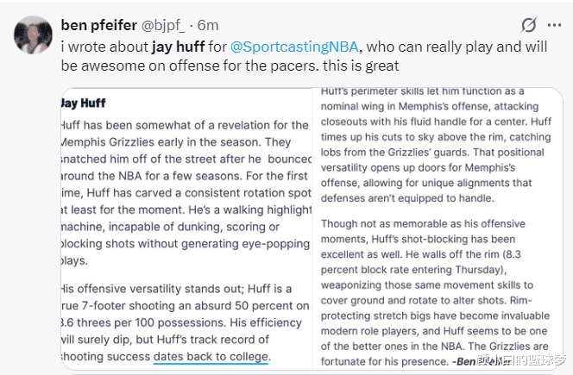This screenshot has height=375, width=573.
Task: Click the underlined 'dates back to college' link
Action: pos(211,356)
